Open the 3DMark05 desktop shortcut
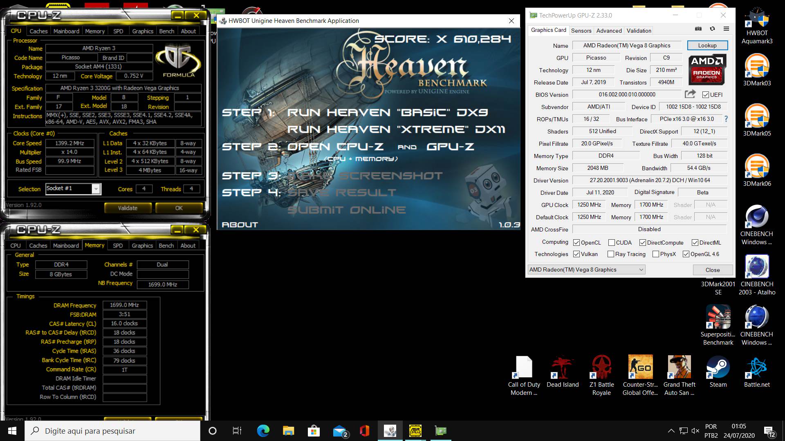785x441 pixels. click(x=757, y=120)
